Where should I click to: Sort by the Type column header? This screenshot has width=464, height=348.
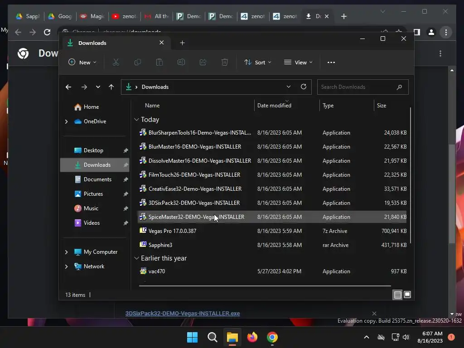(347, 105)
